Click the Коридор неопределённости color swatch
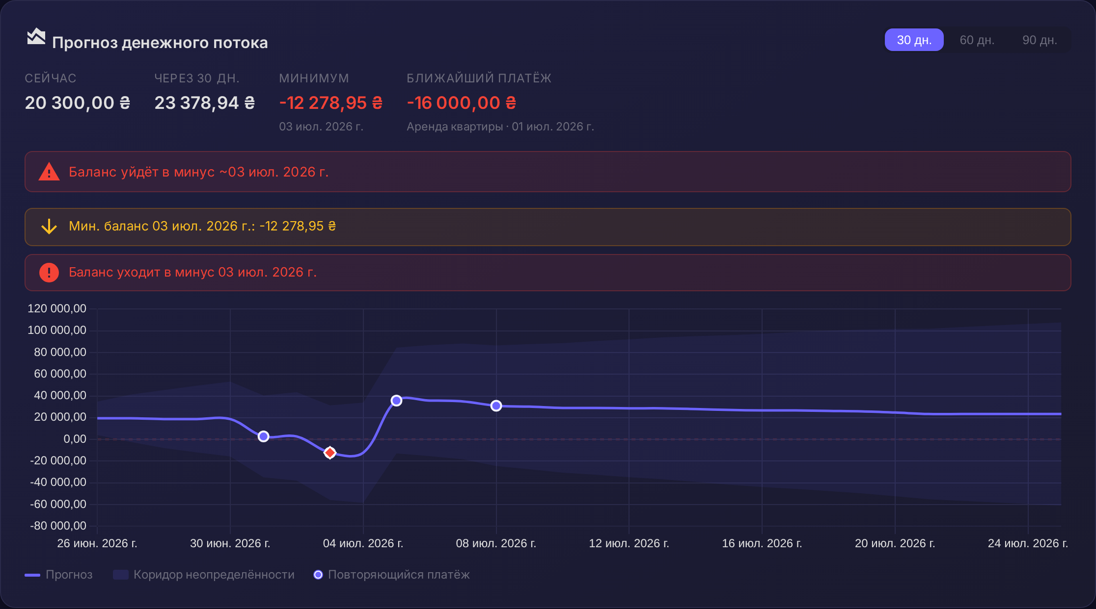This screenshot has width=1096, height=609. click(x=121, y=575)
